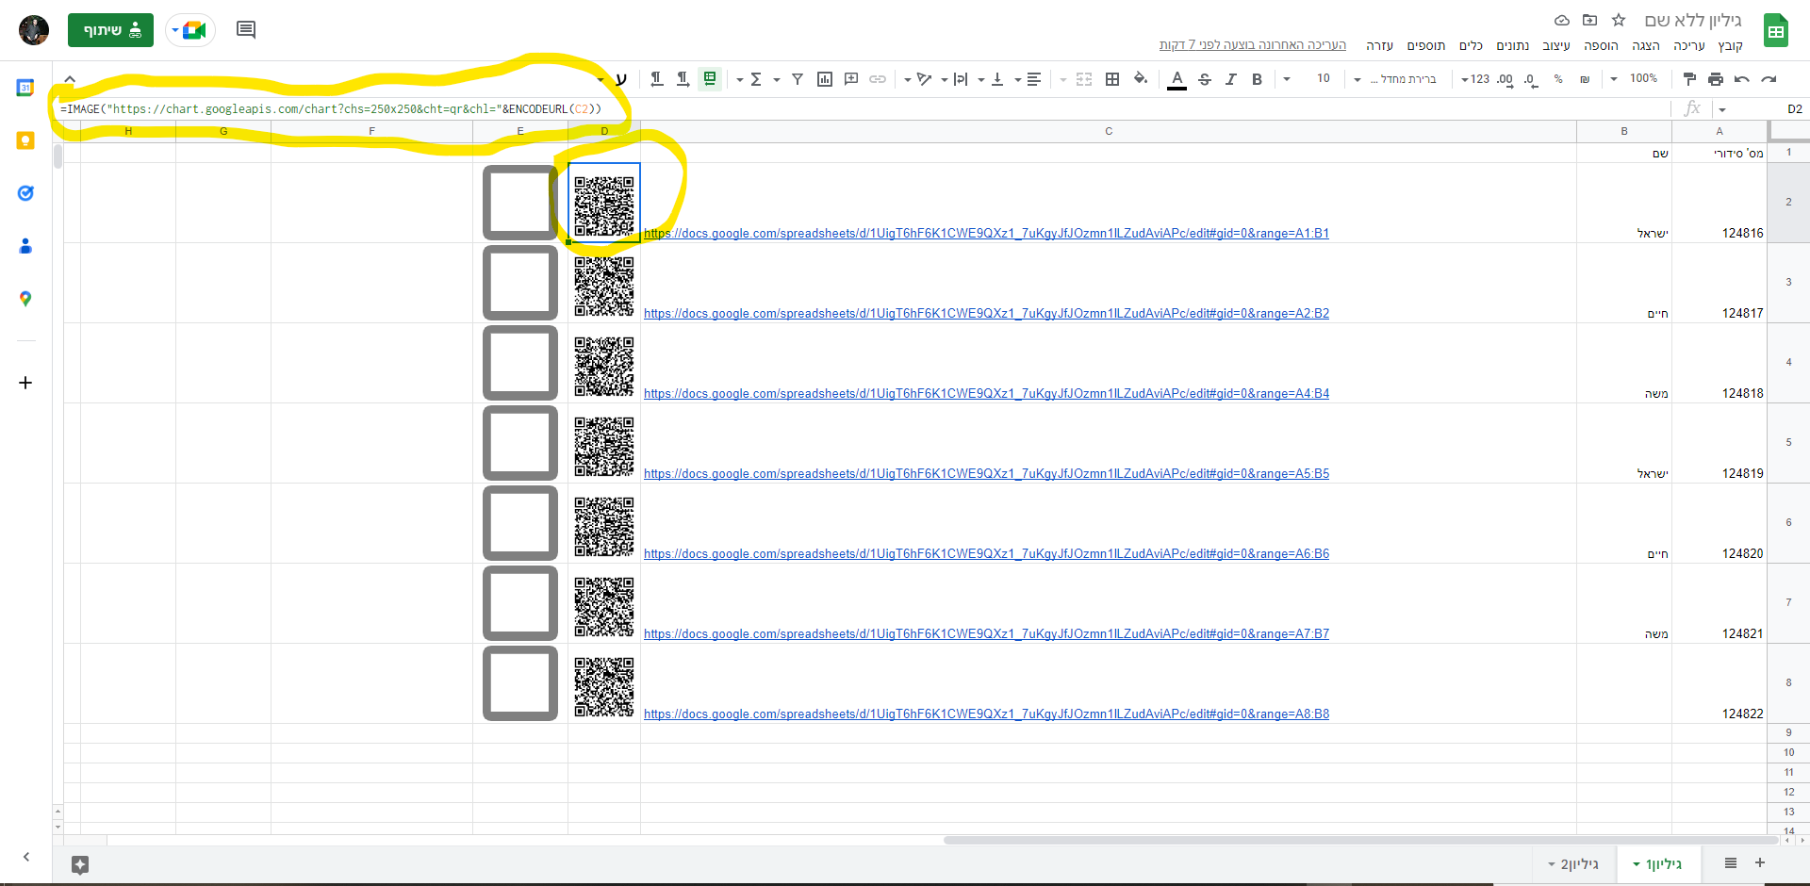Click the redo arrow icon
The width and height of the screenshot is (1810, 886).
point(1769,79)
